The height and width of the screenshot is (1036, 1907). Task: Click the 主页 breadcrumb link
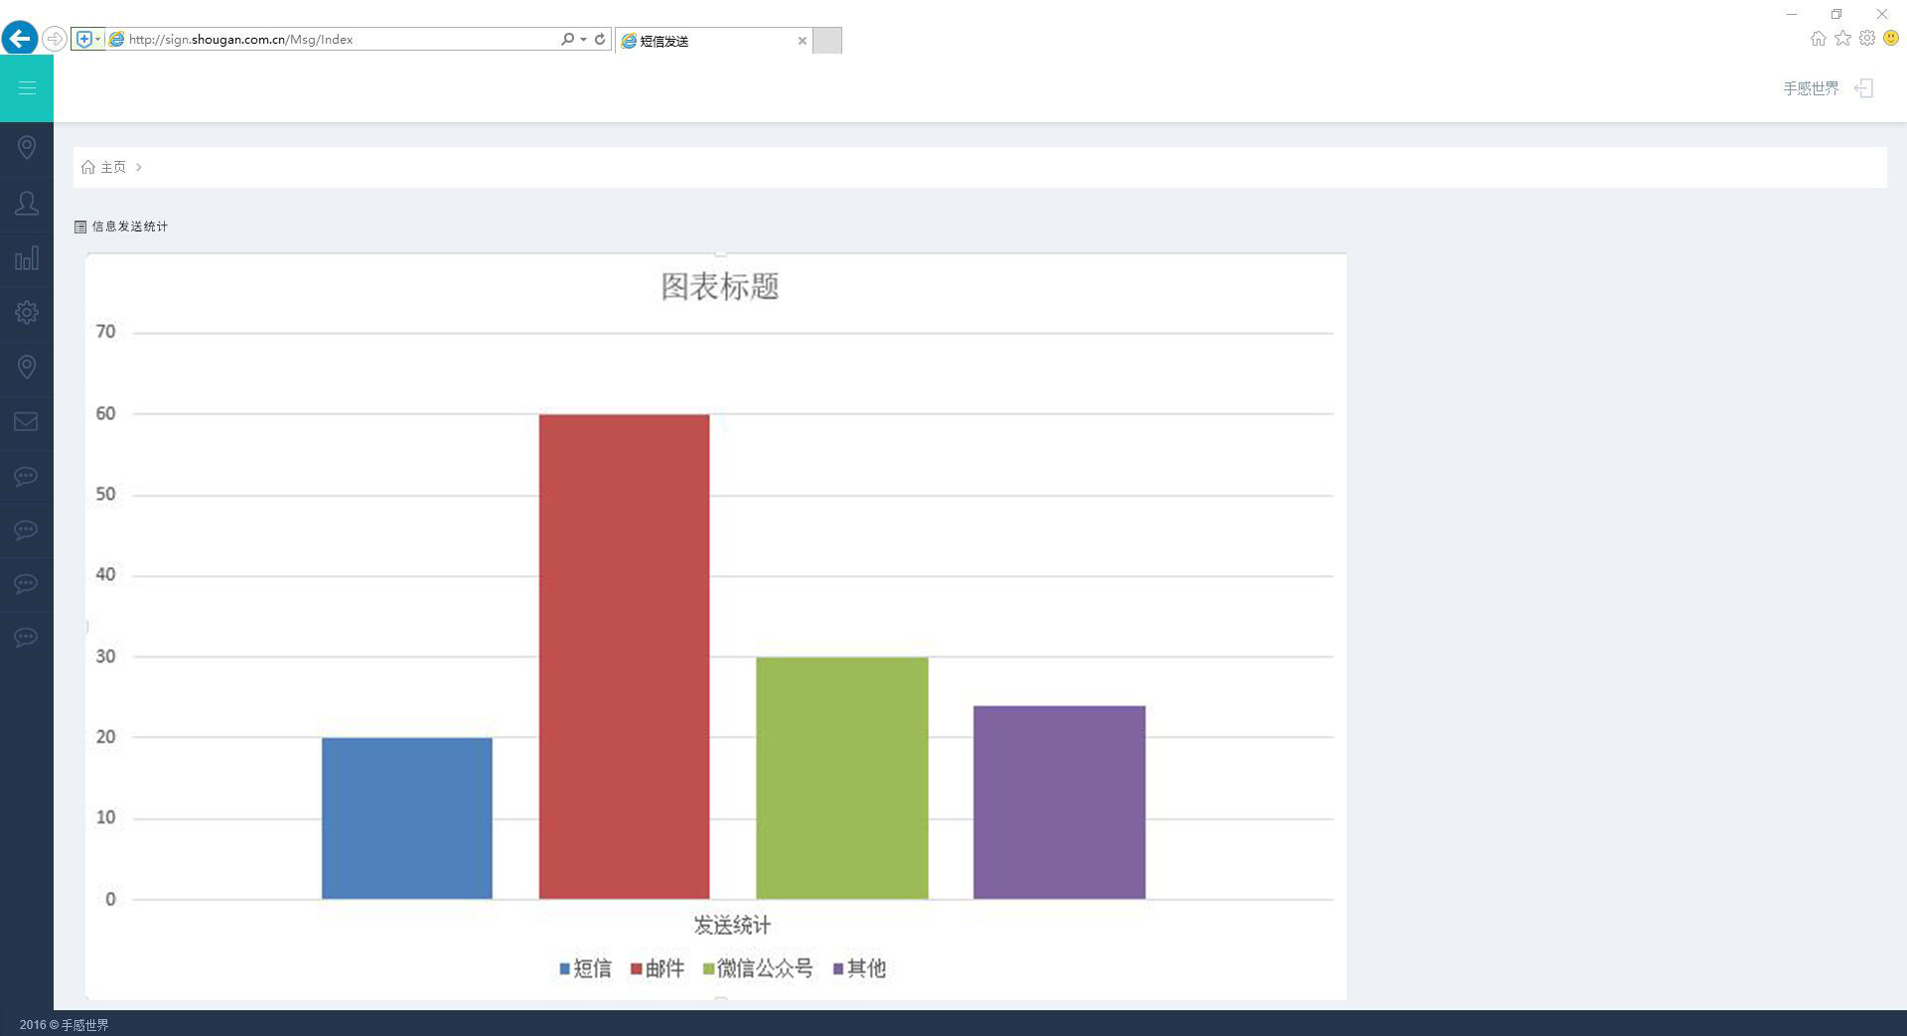[x=113, y=167]
